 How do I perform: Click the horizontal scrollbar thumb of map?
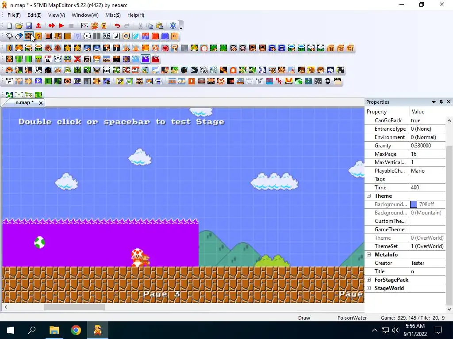coord(74,307)
